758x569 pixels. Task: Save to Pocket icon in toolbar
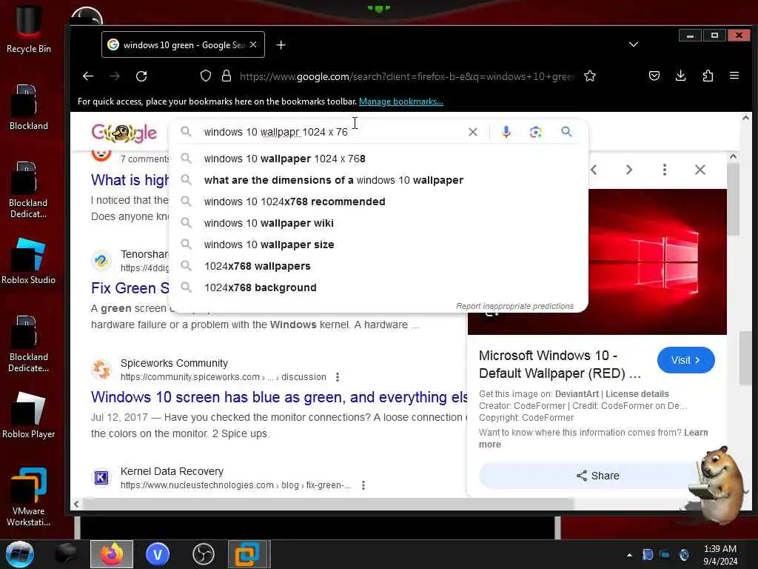pyautogui.click(x=654, y=76)
